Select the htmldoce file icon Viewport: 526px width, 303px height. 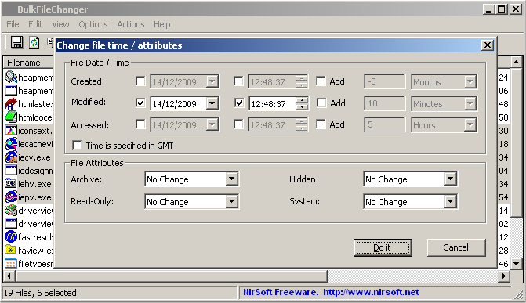tap(11, 117)
